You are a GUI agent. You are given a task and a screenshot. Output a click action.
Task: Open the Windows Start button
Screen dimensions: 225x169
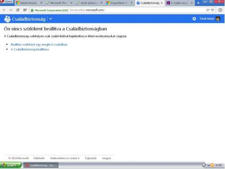10,165
